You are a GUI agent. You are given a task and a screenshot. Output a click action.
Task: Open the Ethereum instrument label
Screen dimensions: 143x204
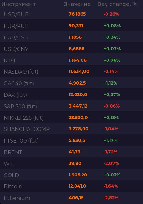(x=17, y=198)
